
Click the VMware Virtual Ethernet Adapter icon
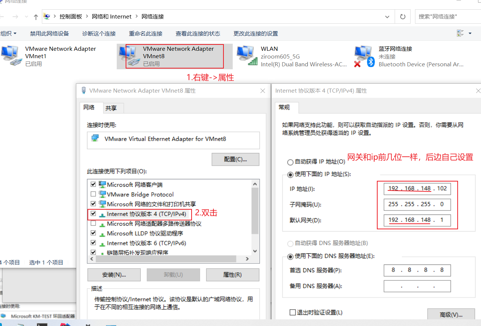95,138
